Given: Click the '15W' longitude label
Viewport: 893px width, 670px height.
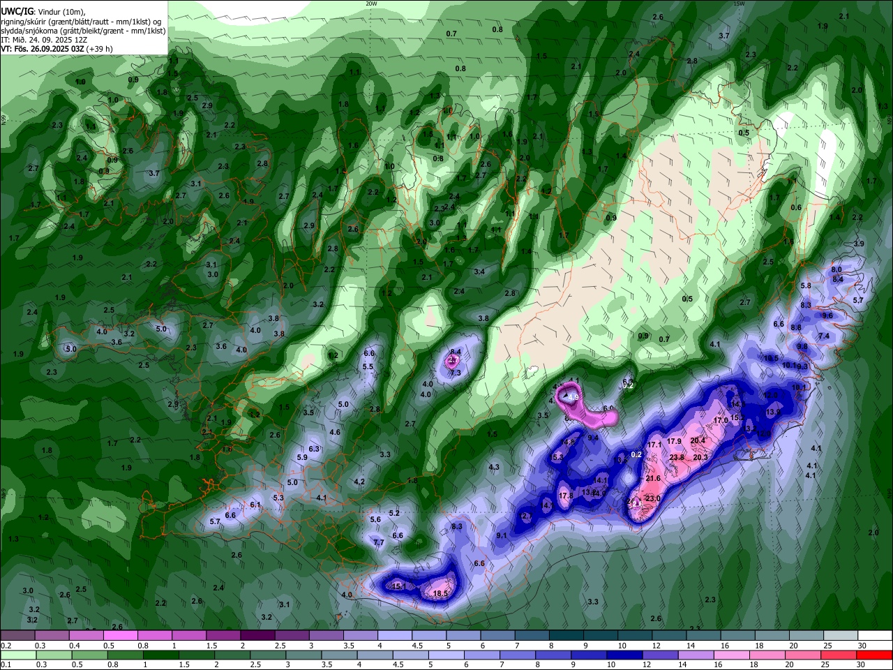Looking at the screenshot, I should pyautogui.click(x=739, y=3).
